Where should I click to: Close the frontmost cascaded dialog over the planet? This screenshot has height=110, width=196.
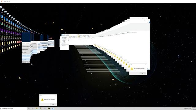point(145,64)
